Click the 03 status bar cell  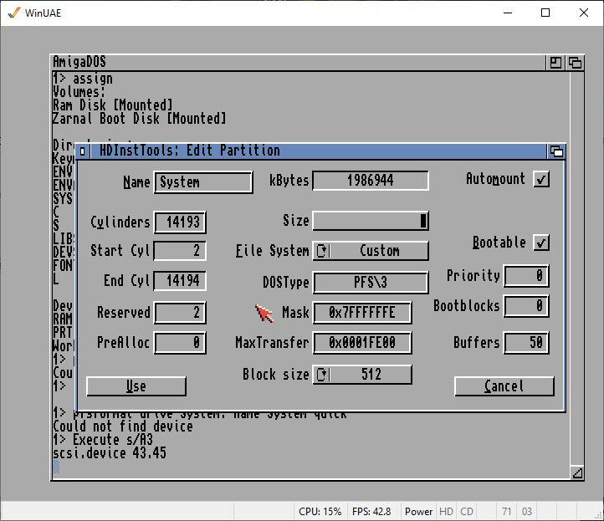point(526,511)
